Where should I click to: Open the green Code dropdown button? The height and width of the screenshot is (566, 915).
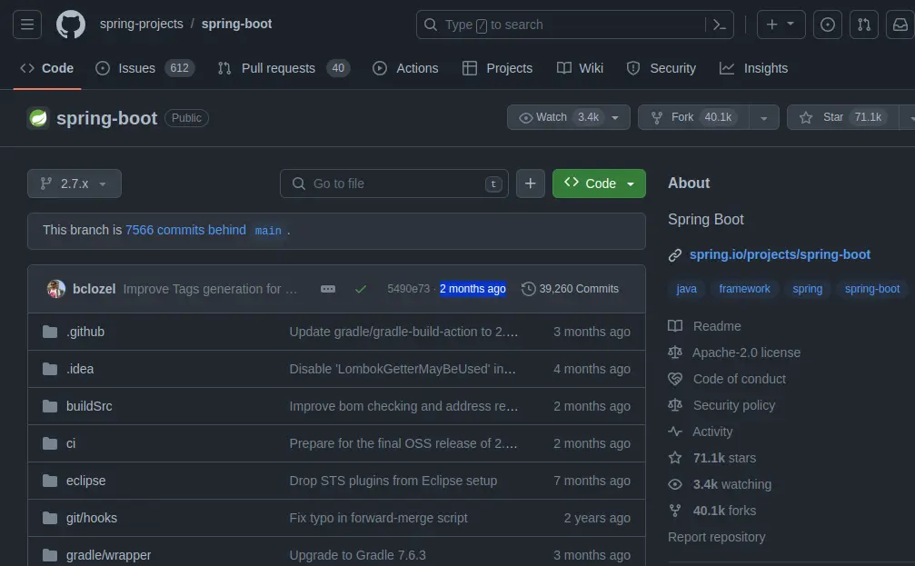[x=599, y=184]
